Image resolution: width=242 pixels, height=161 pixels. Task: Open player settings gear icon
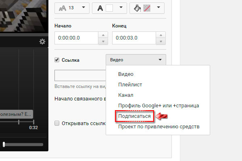coord(42,42)
